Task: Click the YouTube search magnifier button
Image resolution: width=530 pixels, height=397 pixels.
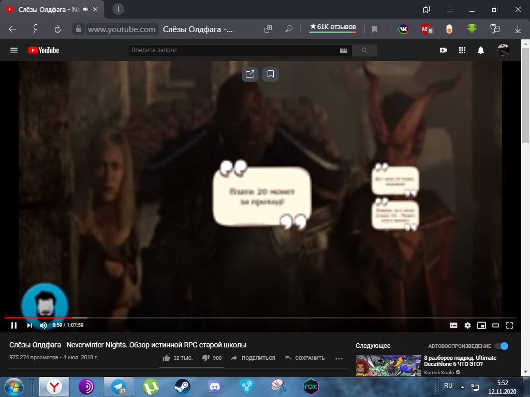Action: pyautogui.click(x=364, y=50)
